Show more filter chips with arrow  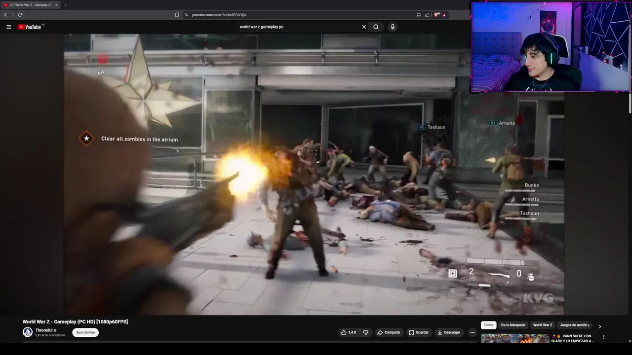coord(600,326)
